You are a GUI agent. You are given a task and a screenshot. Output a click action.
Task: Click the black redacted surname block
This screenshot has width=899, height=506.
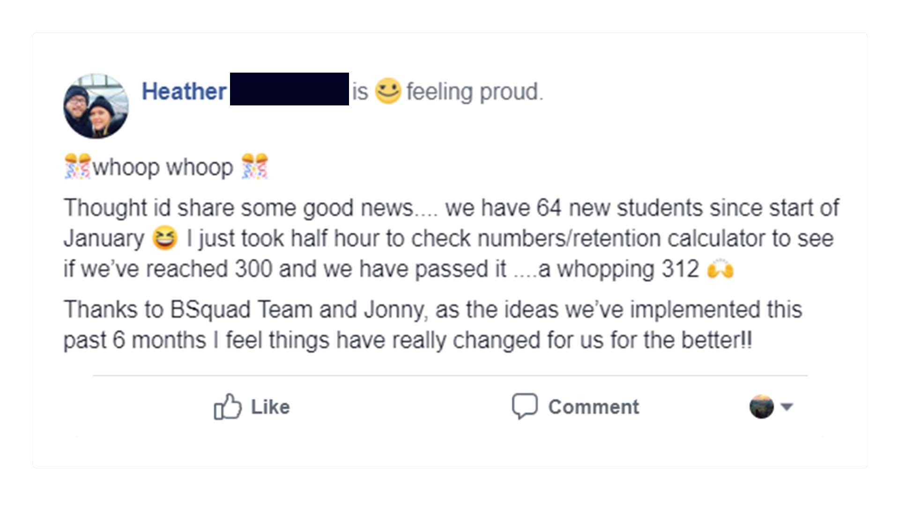[289, 89]
